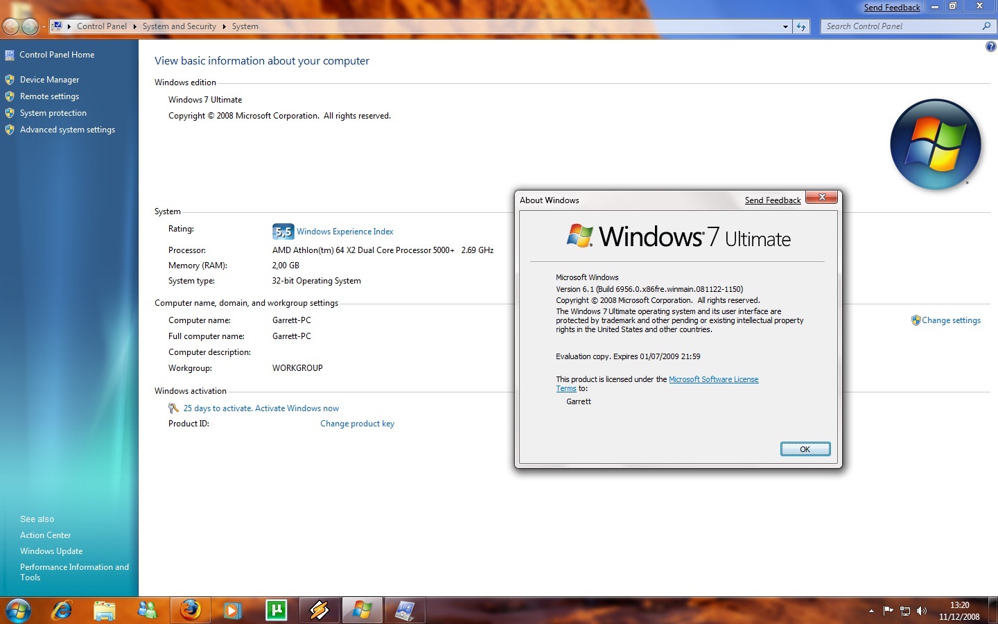Image resolution: width=998 pixels, height=624 pixels.
Task: Open Performance Information and Tools
Action: click(x=74, y=572)
